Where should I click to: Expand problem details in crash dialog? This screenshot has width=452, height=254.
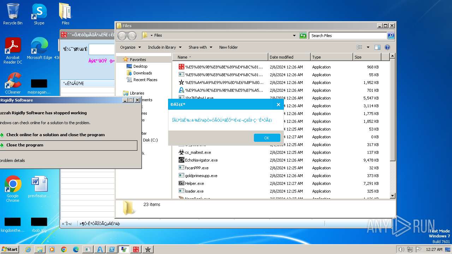coord(13,161)
